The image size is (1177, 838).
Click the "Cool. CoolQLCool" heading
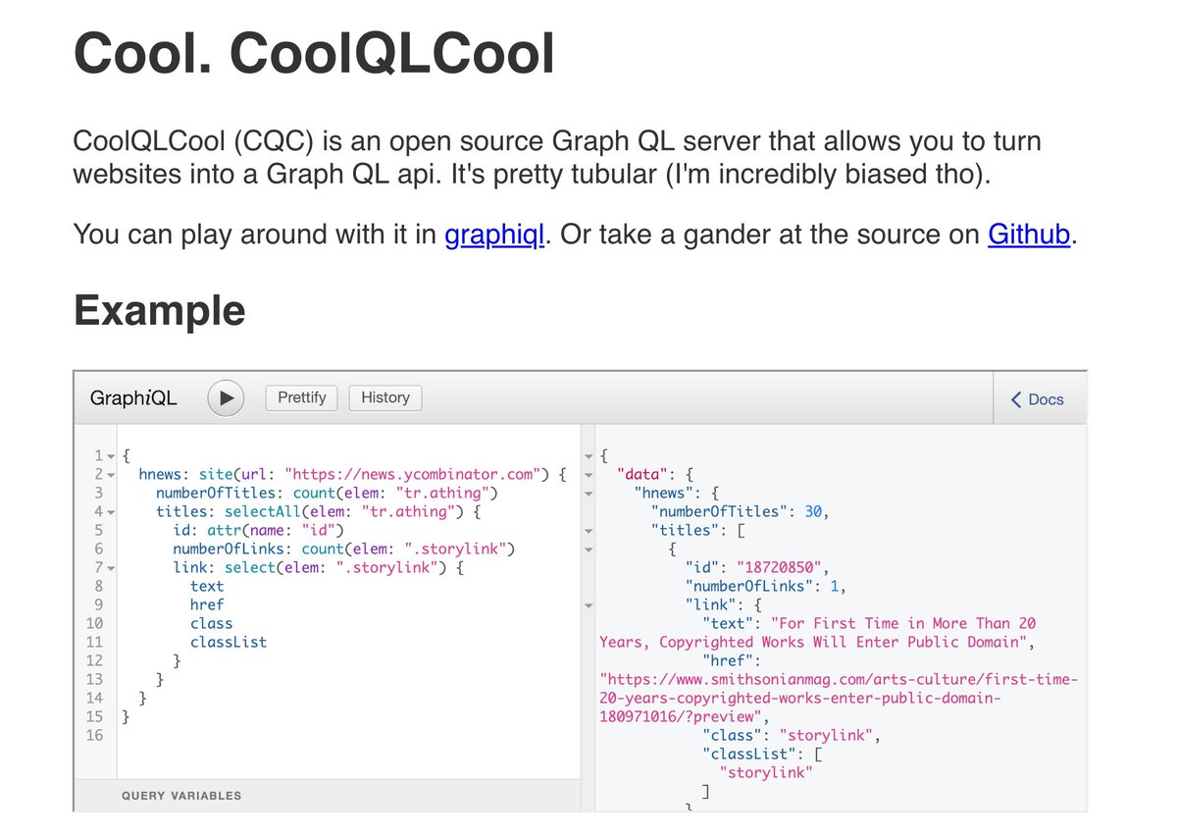[x=314, y=54]
